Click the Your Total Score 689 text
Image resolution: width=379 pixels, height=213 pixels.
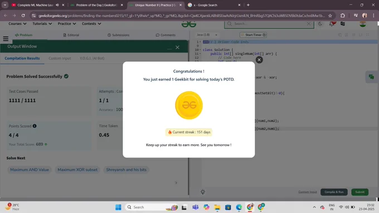pos(28,144)
